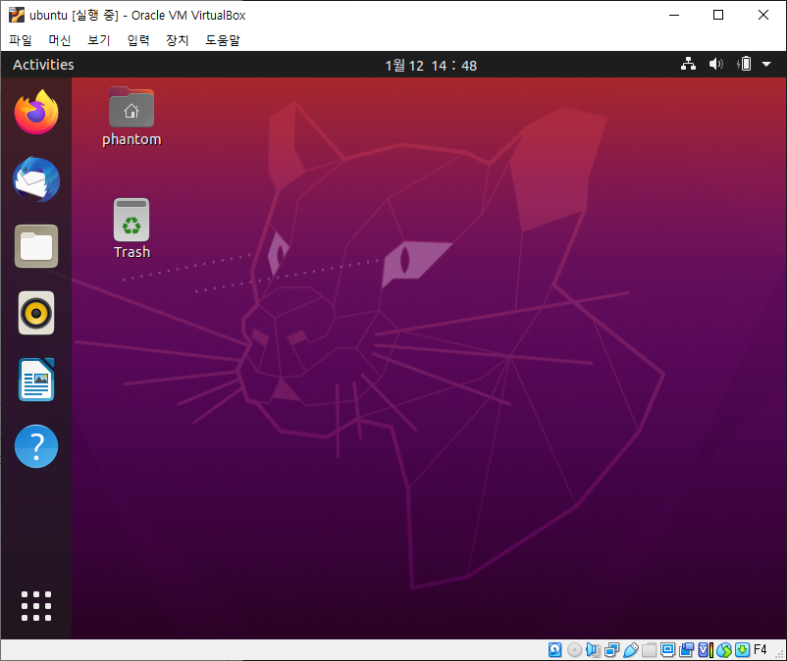Viewport: 787px width, 661px height.
Task: Show Applications grid button
Action: (36, 606)
